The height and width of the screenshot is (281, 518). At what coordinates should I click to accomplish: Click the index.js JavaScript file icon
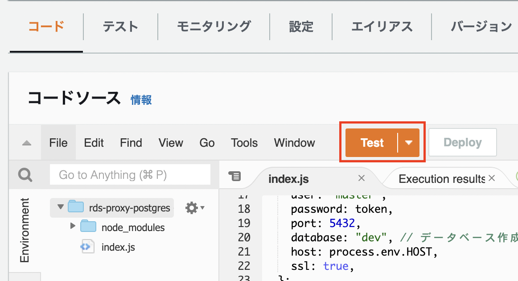click(x=87, y=247)
